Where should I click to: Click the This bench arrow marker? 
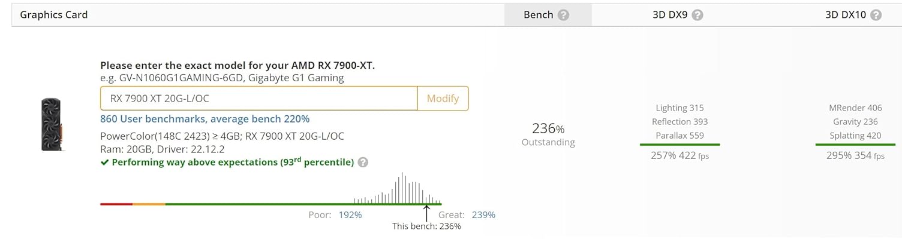coord(426,213)
